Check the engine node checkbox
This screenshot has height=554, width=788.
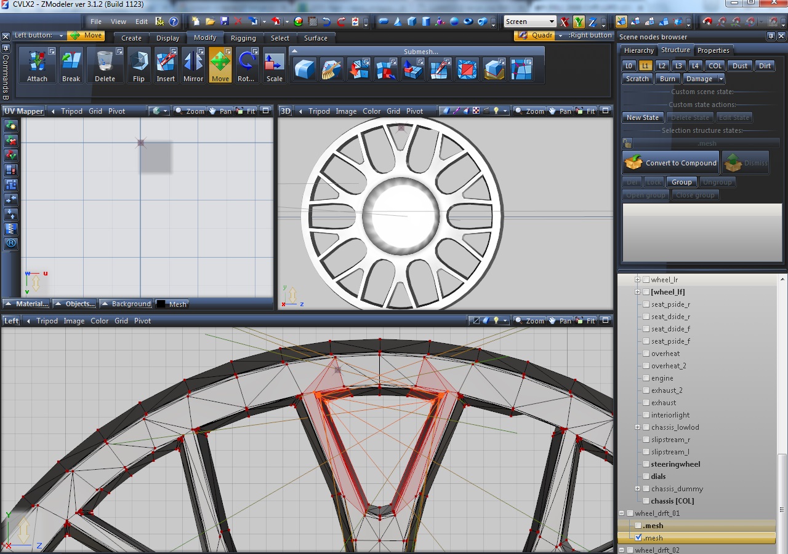pyautogui.click(x=646, y=378)
